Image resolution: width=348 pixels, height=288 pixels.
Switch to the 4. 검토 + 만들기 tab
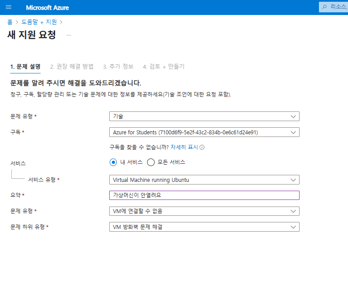tap(163, 66)
